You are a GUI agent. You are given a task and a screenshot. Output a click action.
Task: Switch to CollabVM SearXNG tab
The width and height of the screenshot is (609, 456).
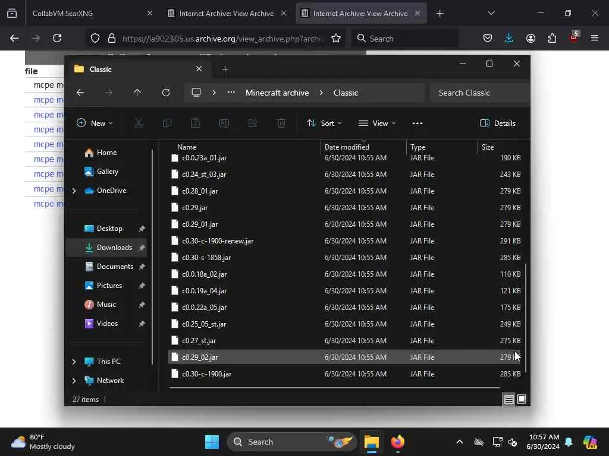tap(90, 13)
